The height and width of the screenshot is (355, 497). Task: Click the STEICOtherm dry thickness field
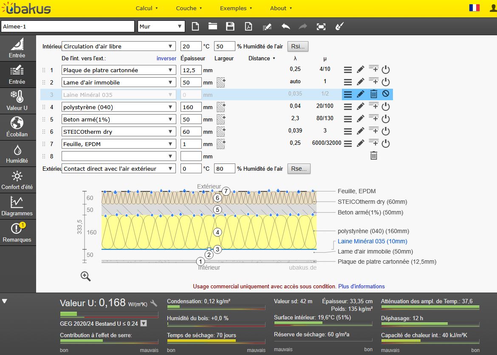coord(191,132)
